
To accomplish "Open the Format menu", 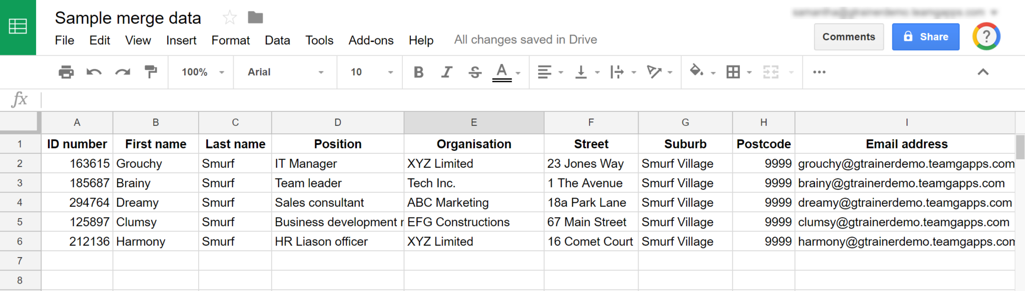I will tap(230, 40).
